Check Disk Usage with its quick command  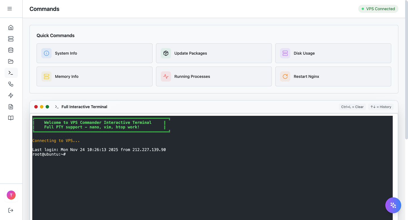tap(333, 53)
